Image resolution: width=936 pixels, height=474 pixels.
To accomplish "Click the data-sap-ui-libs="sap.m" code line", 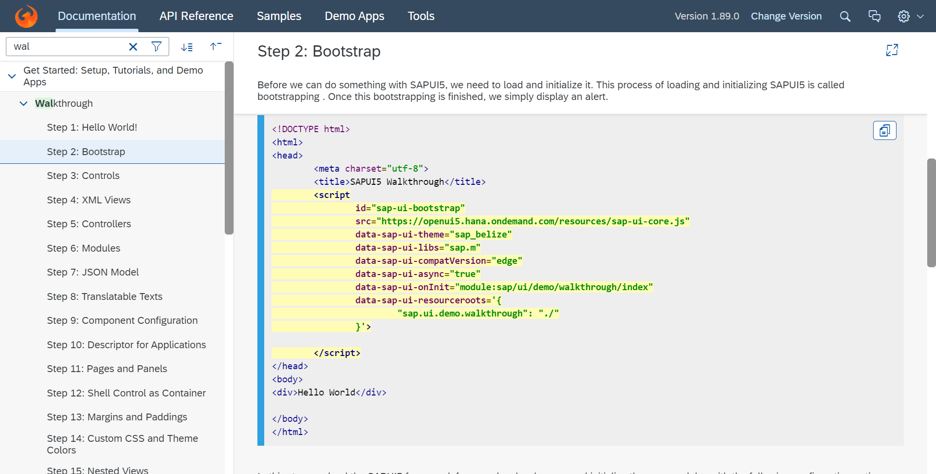I will (x=418, y=248).
